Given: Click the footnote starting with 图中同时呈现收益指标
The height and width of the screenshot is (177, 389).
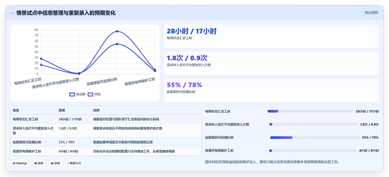Looking at the screenshot, I should 272,162.
